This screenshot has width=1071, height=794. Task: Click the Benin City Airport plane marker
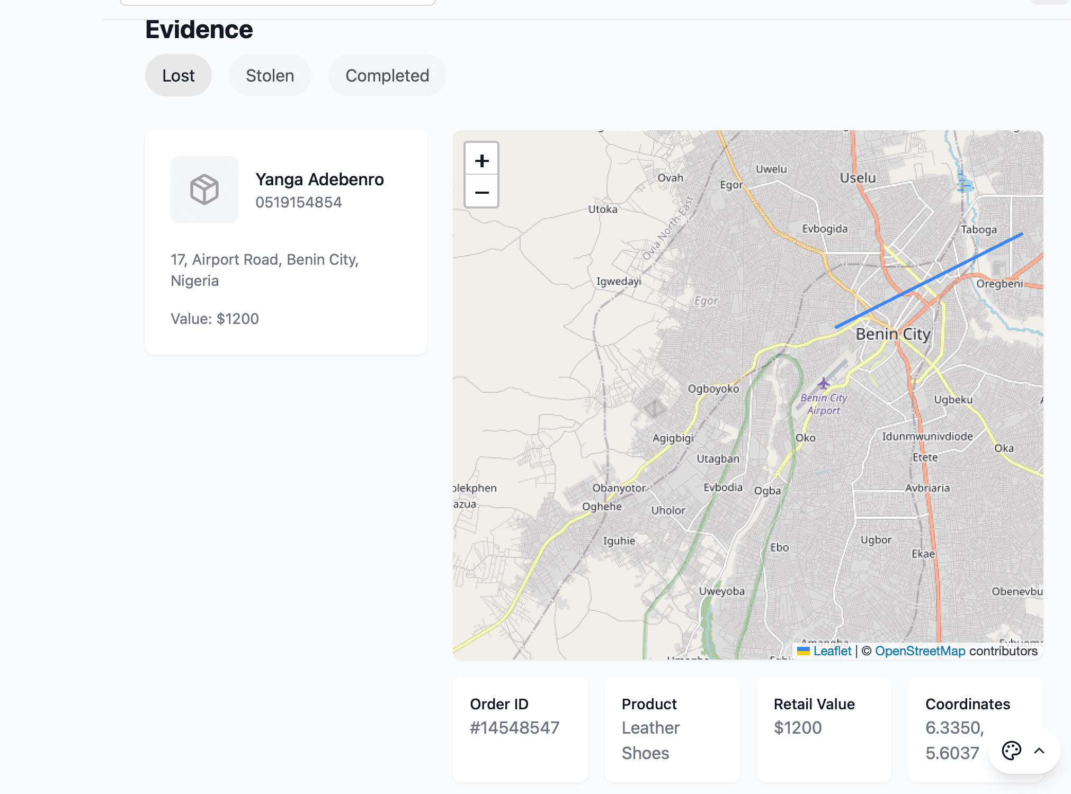823,383
